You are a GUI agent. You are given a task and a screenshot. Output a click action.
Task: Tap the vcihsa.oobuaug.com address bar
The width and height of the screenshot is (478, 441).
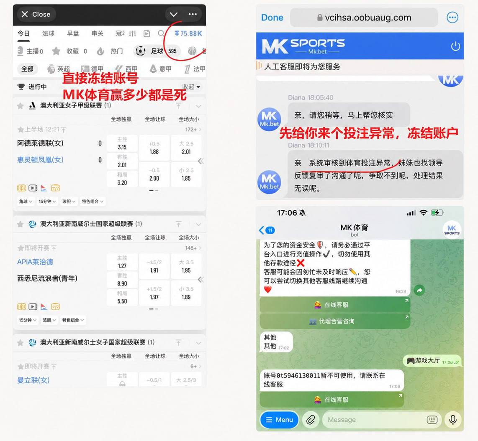click(364, 18)
